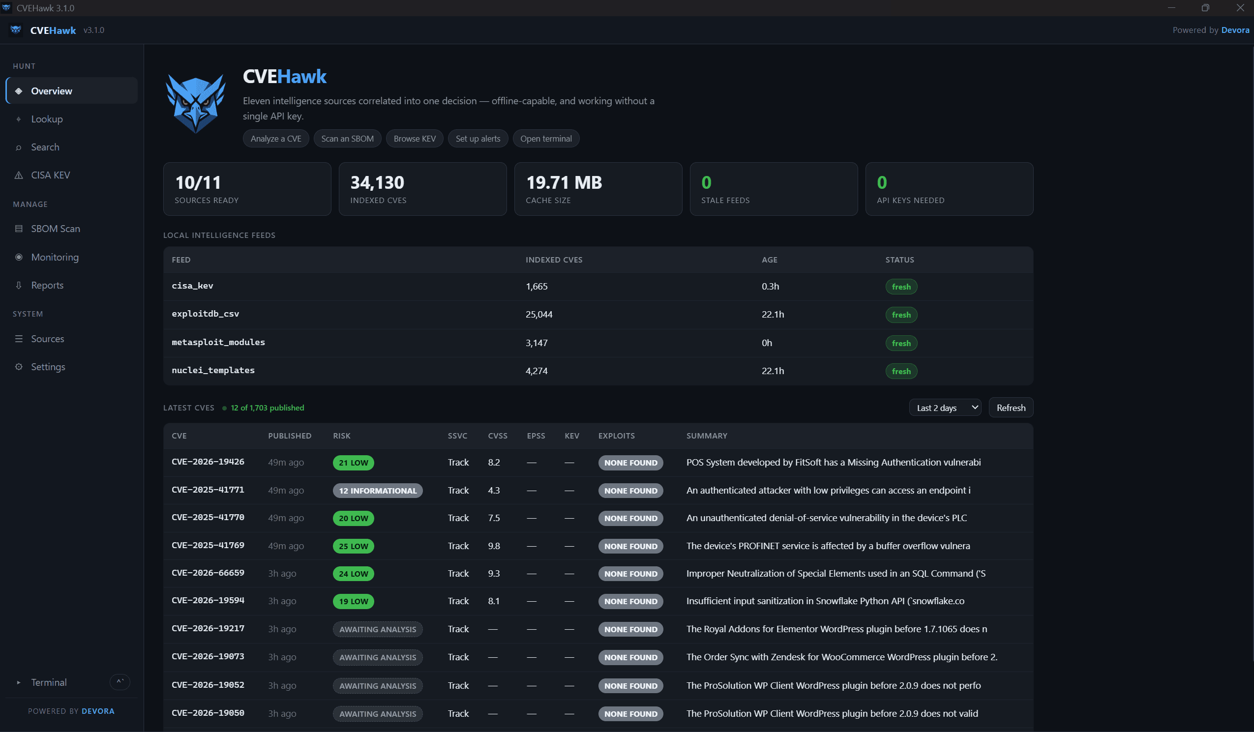Click the SBOM Scan list icon
This screenshot has width=1254, height=732.
click(19, 229)
